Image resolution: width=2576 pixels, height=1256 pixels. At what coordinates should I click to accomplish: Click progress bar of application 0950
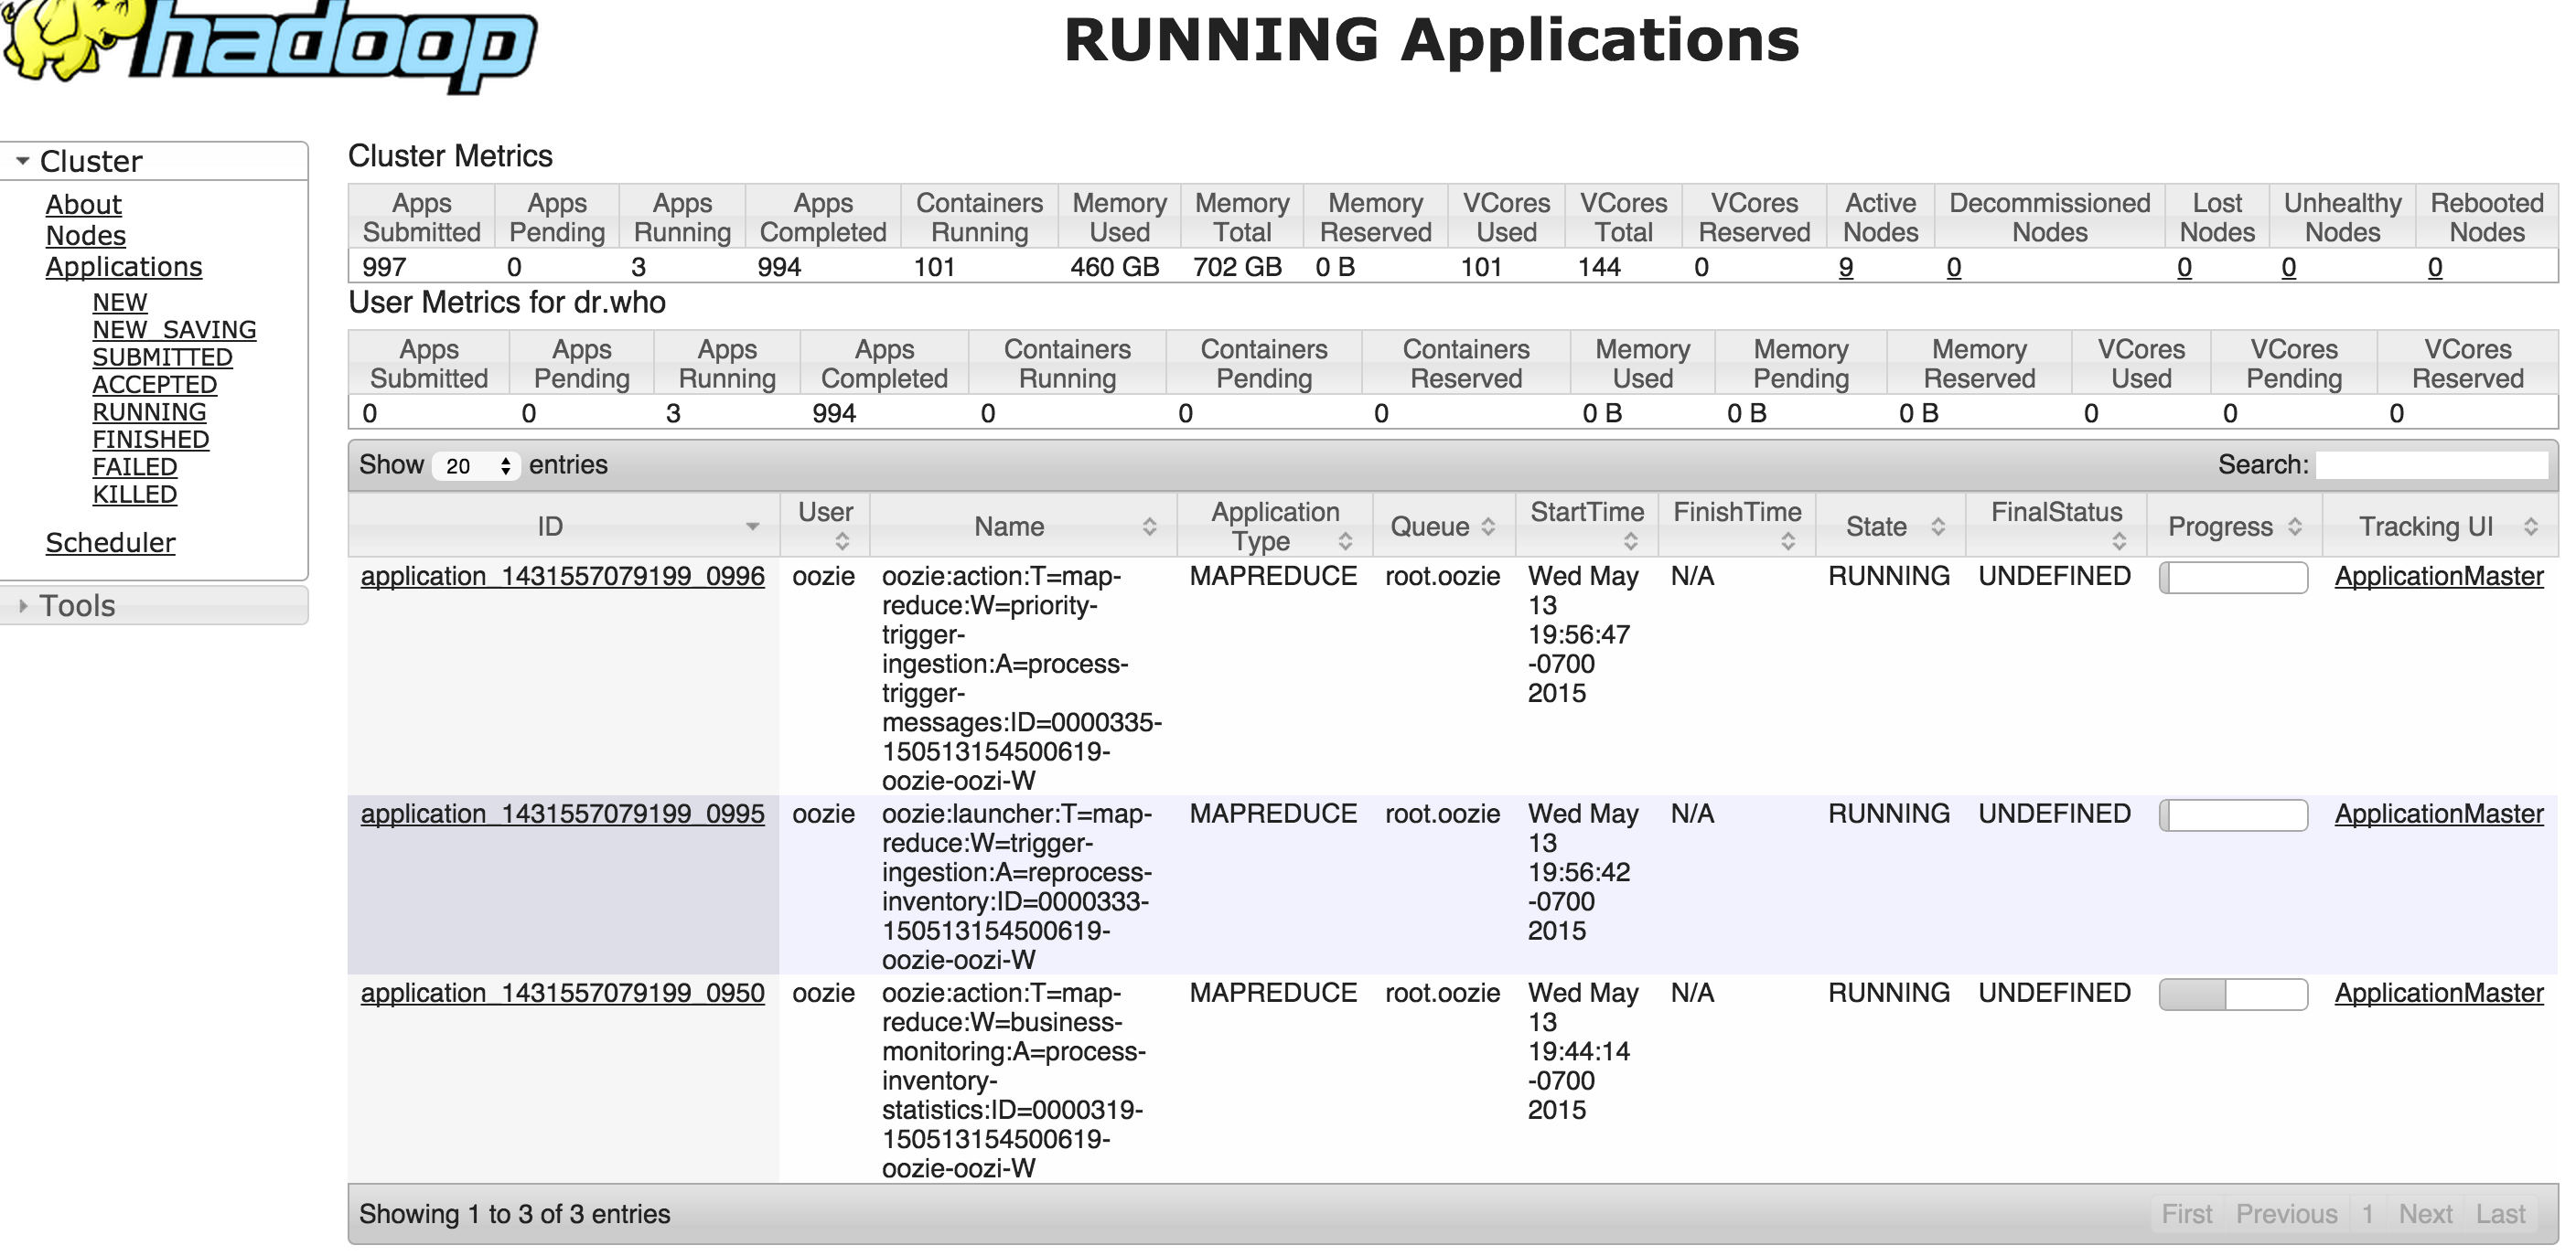2232,995
